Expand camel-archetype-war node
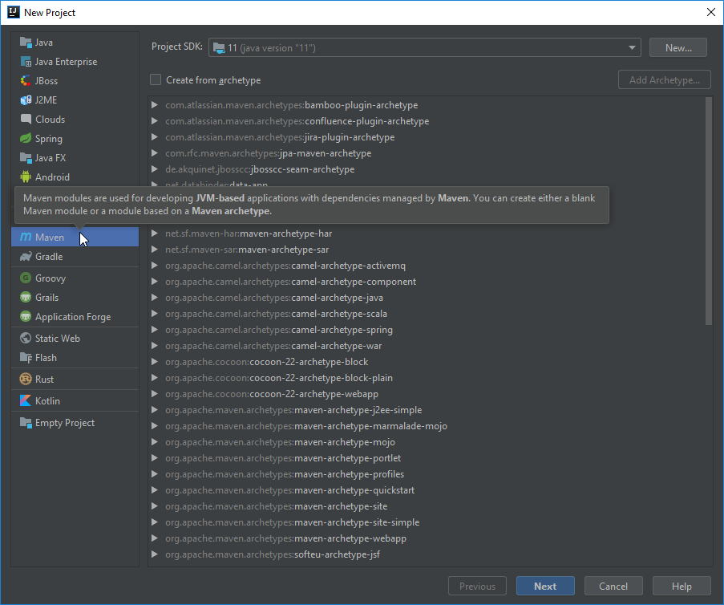This screenshot has width=724, height=605. point(155,346)
